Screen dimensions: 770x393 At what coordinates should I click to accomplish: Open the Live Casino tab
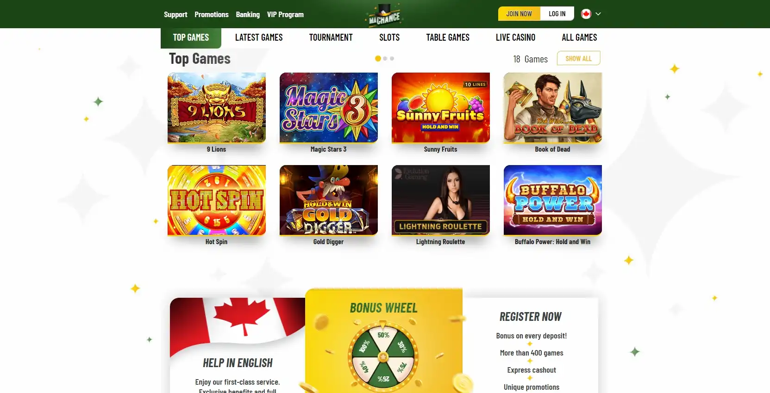pos(515,37)
